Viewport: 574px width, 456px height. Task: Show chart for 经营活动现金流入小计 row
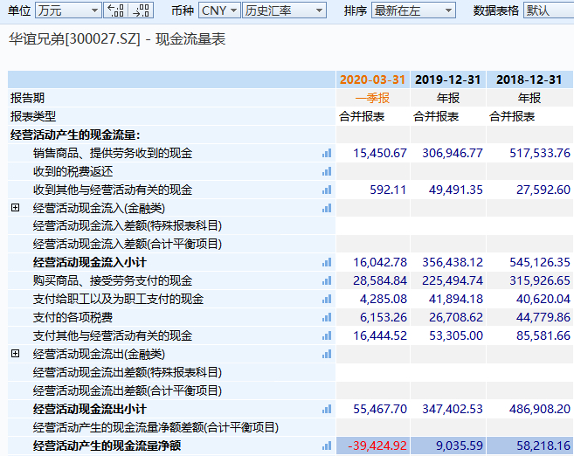327,262
